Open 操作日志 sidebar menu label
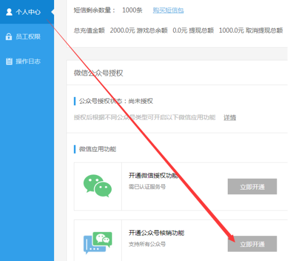Image resolution: width=288 pixels, height=261 pixels. [x=28, y=61]
